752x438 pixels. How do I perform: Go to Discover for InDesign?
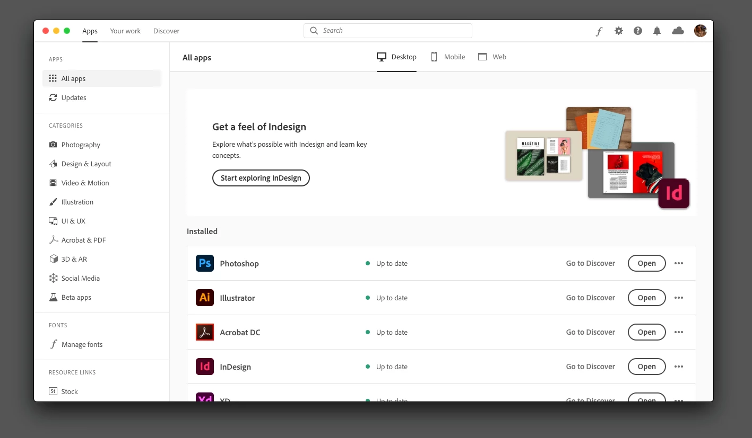click(x=591, y=367)
